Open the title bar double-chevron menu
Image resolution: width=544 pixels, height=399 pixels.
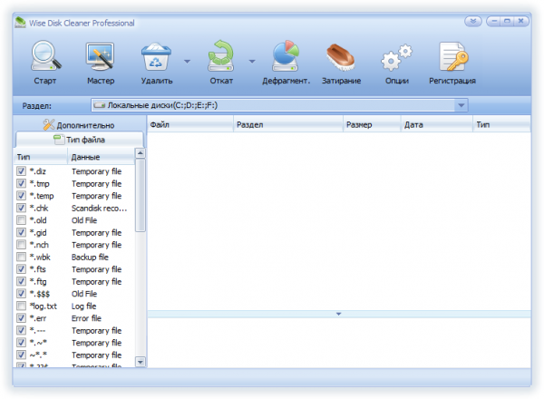point(473,22)
